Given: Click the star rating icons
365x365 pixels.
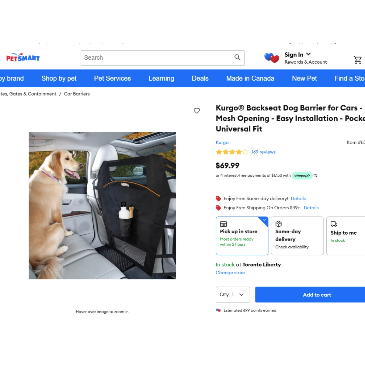Looking at the screenshot, I should (232, 152).
